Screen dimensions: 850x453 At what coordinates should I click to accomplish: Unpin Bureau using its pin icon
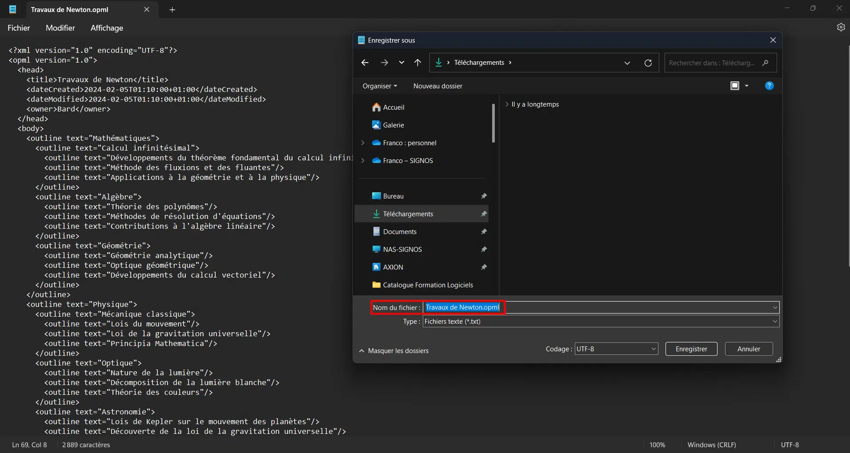484,196
